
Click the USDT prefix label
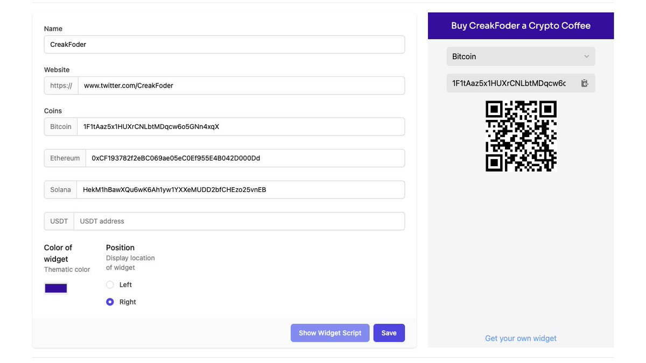point(59,221)
